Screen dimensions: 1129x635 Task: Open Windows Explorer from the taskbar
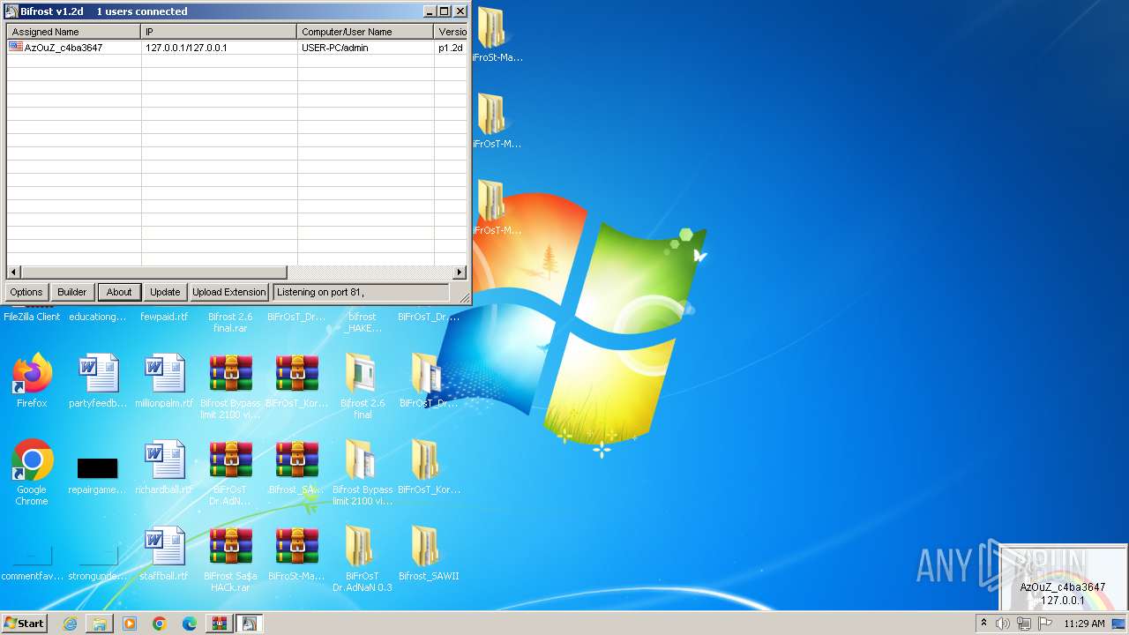pos(100,624)
